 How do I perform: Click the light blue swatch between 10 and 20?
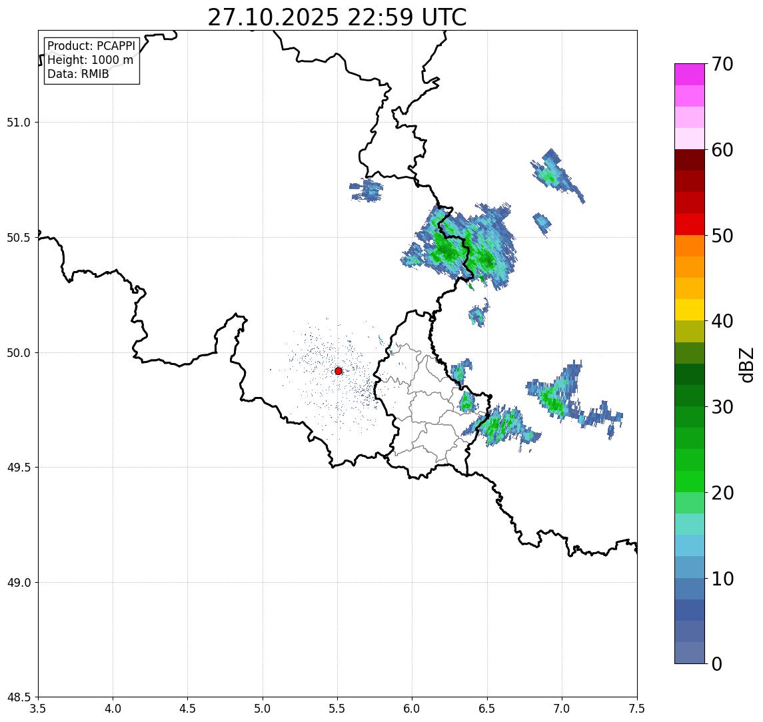pyautogui.click(x=690, y=545)
